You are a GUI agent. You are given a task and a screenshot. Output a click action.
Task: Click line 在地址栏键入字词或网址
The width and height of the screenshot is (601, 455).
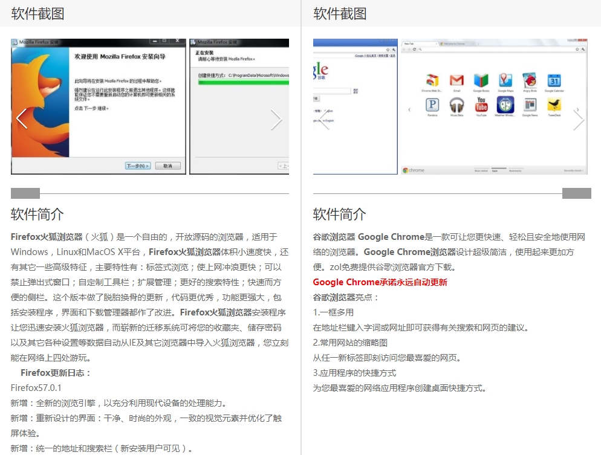pos(421,328)
